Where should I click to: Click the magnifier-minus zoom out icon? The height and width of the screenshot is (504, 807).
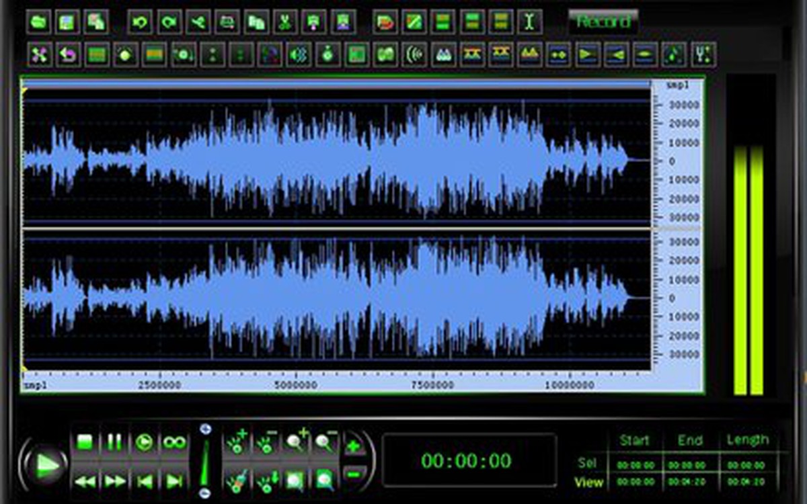tap(325, 442)
